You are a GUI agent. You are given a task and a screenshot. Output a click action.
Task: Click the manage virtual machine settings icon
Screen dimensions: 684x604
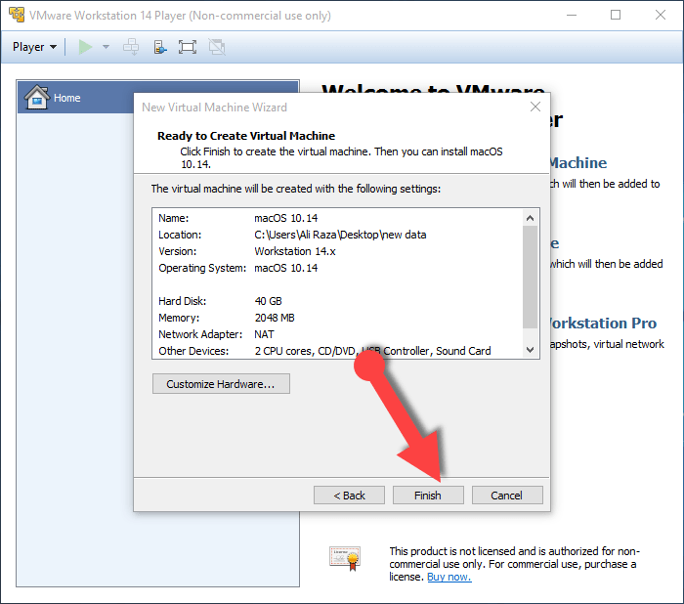click(x=160, y=47)
